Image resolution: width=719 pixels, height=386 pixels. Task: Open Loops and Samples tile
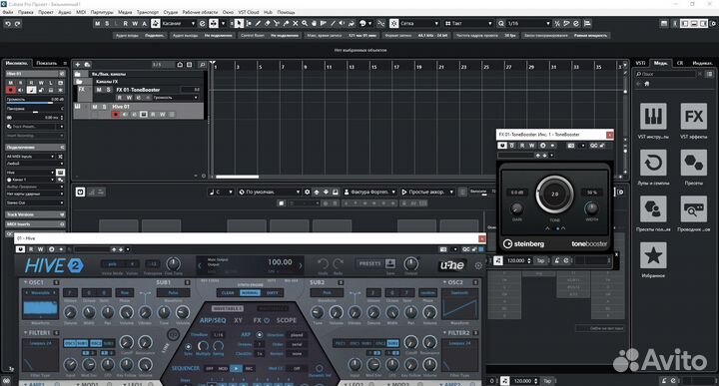pyautogui.click(x=653, y=163)
